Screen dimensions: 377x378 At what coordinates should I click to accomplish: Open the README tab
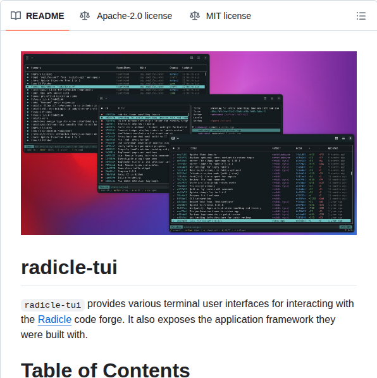[37, 16]
